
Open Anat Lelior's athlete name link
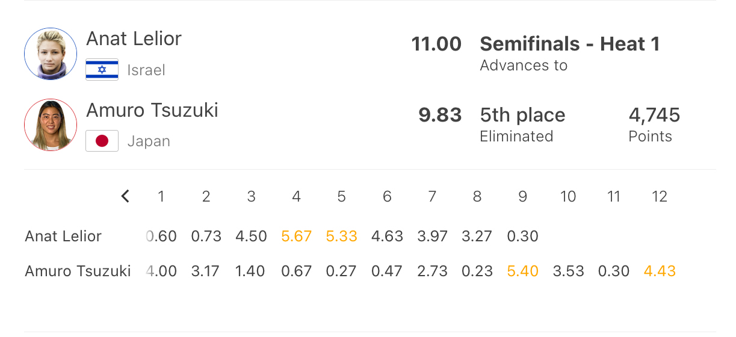click(x=134, y=39)
